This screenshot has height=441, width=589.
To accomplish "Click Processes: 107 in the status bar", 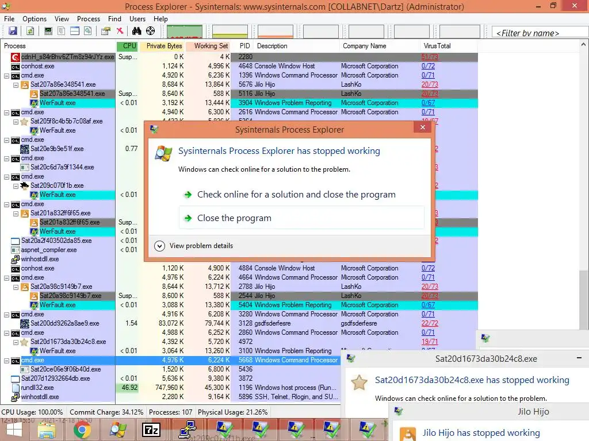I will click(170, 412).
